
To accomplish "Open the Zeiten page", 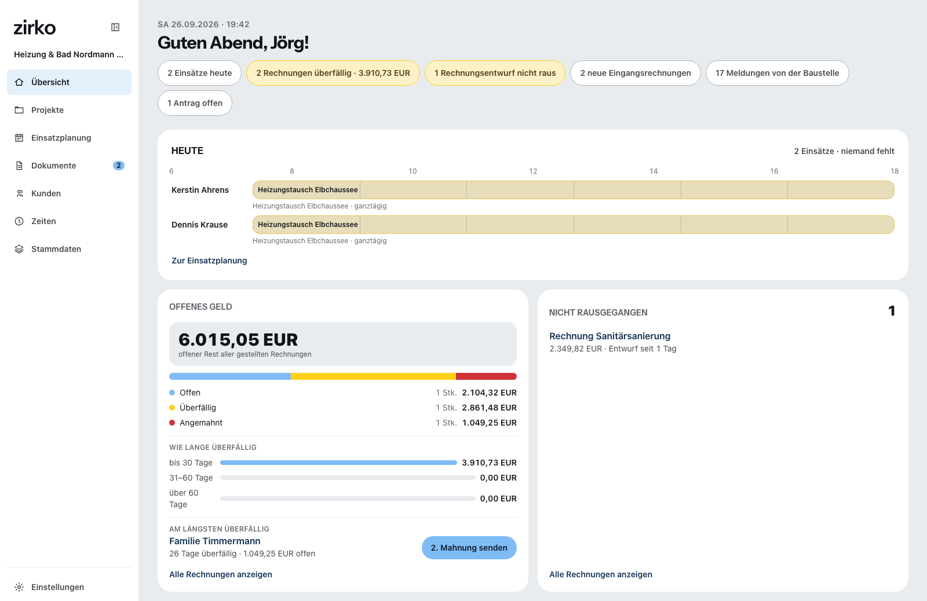I will click(x=69, y=221).
